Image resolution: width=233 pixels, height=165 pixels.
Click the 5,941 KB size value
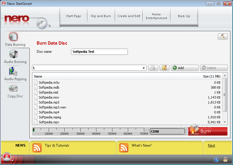tap(214, 122)
